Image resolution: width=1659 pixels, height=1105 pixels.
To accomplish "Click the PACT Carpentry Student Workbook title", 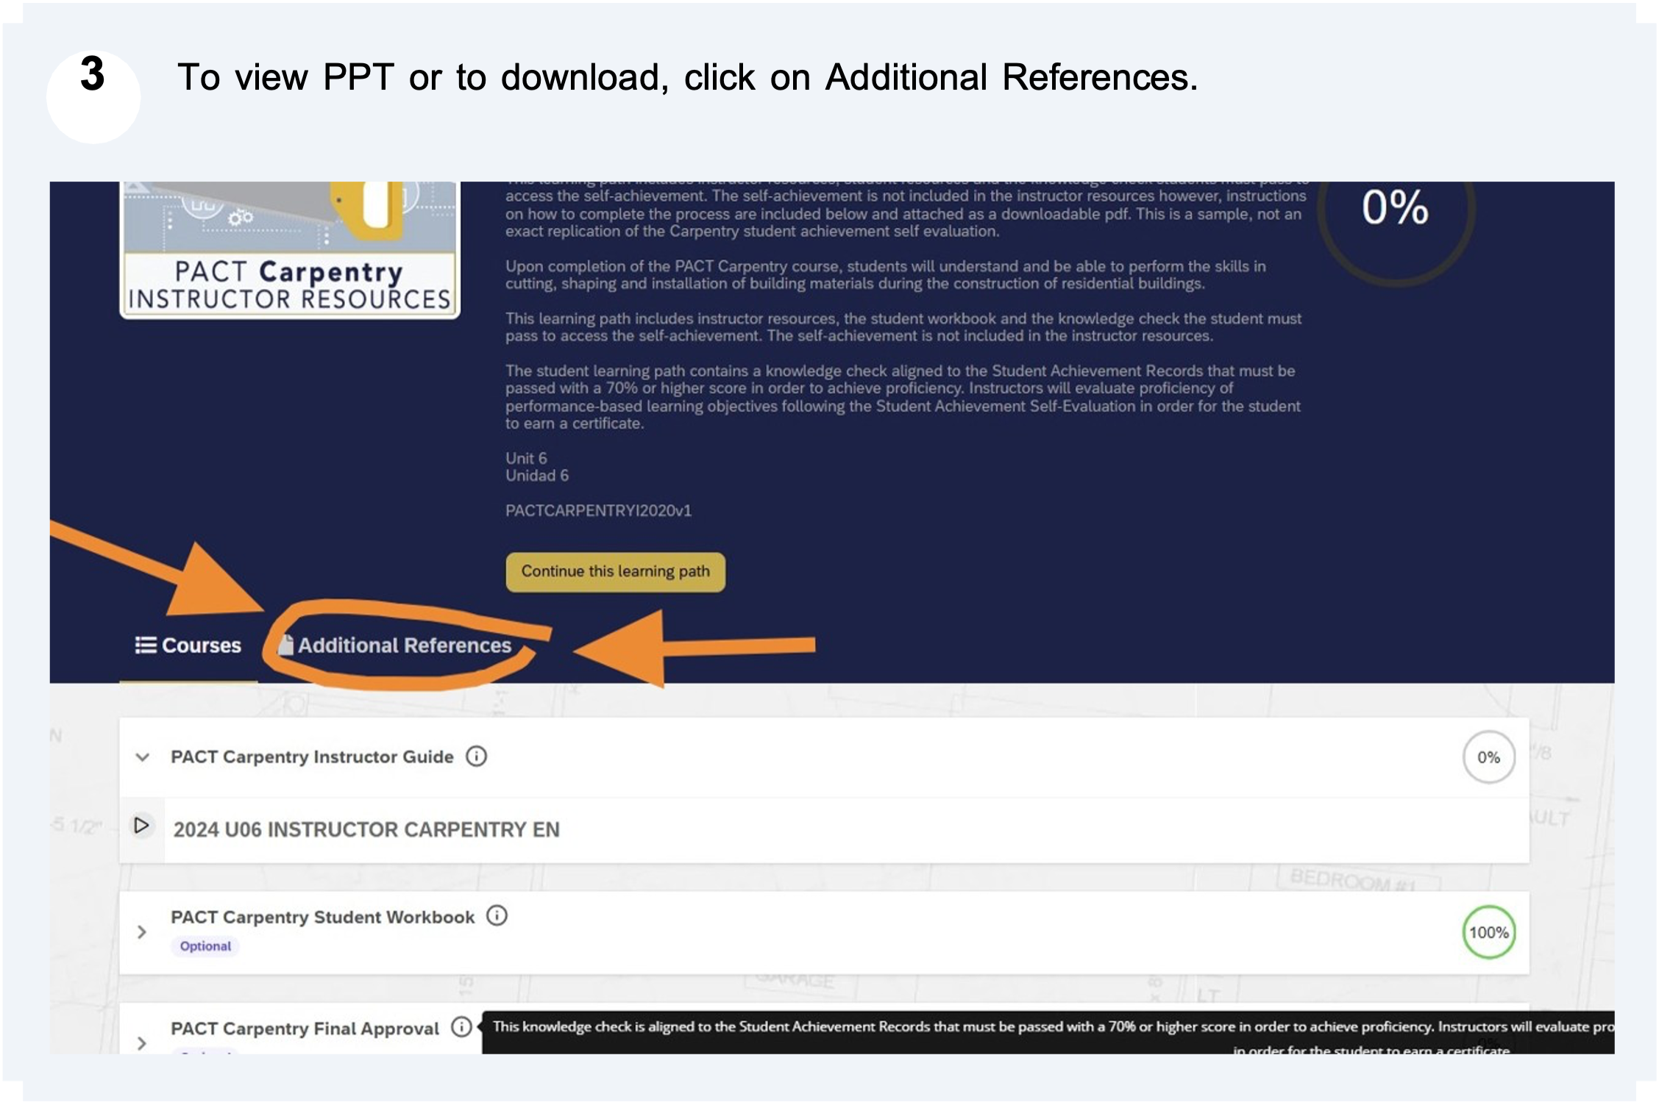I will click(x=322, y=918).
